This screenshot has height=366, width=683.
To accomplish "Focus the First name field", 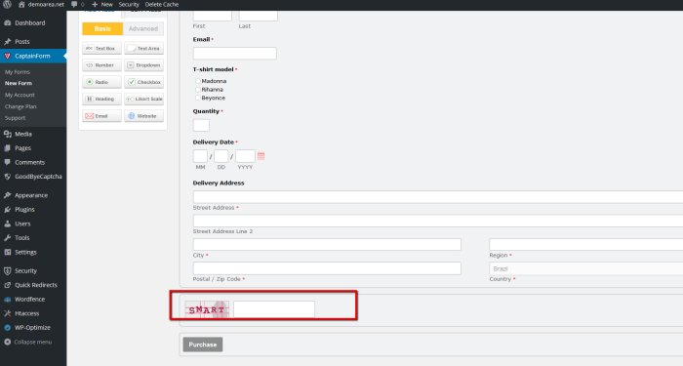I will point(213,16).
